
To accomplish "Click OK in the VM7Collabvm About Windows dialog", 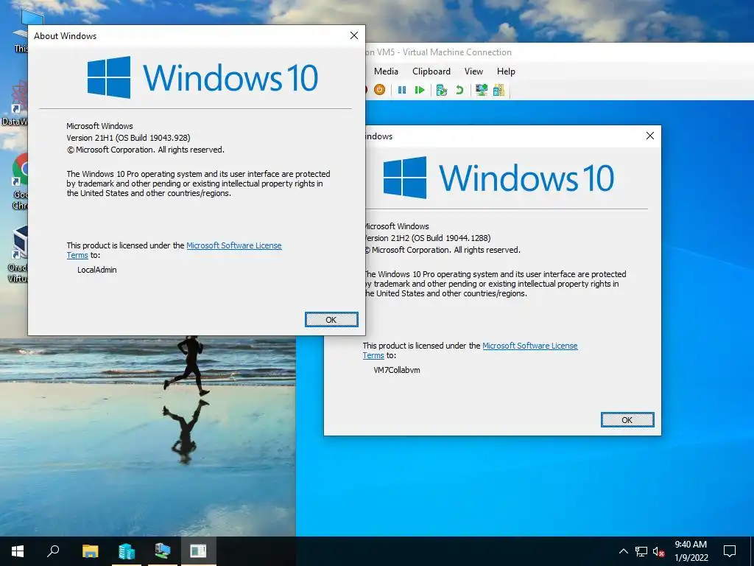I will 627,419.
